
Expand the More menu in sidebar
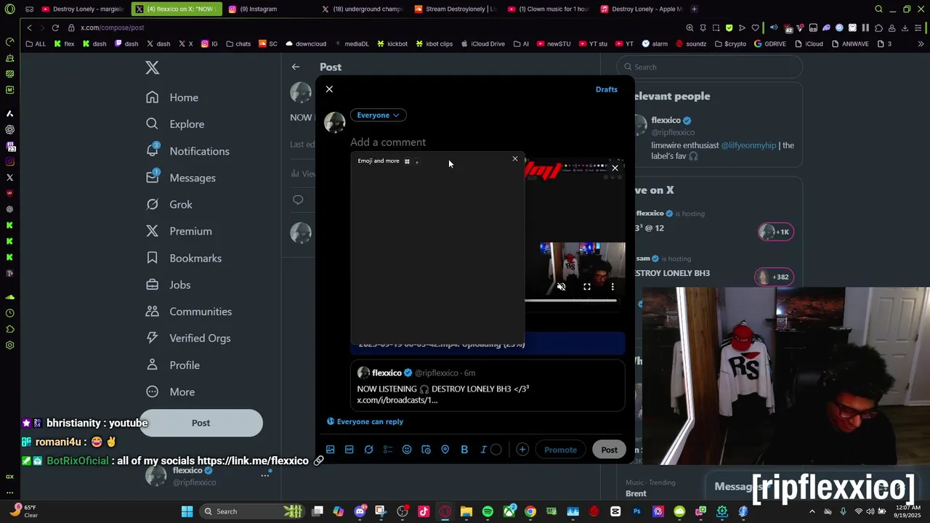pos(171,392)
